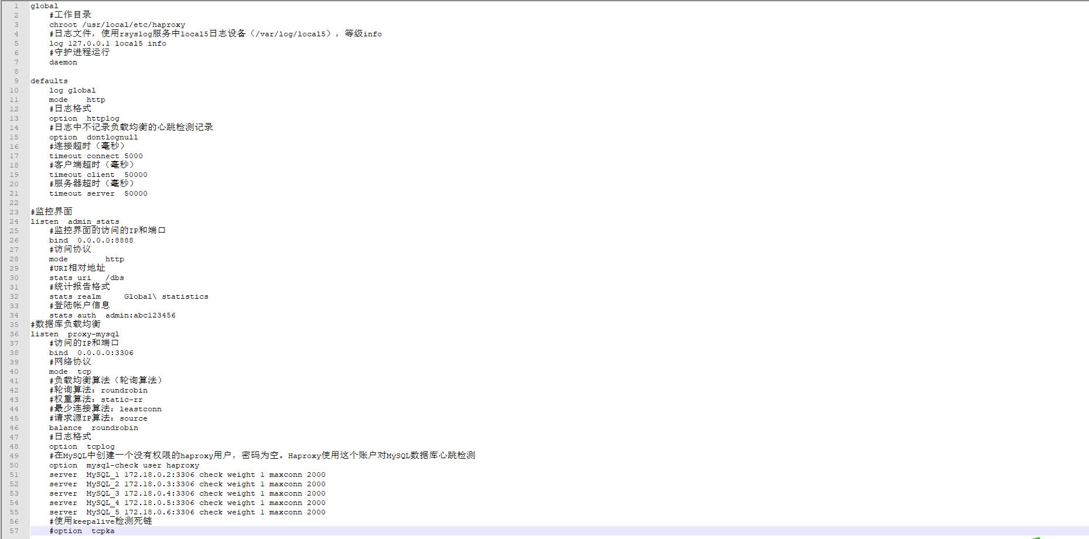1089x539 pixels.
Task: Click the 'listen proxy-mysql' line
Action: (75, 334)
